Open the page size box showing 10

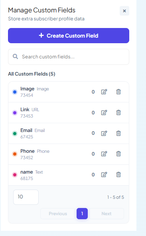click(26, 197)
